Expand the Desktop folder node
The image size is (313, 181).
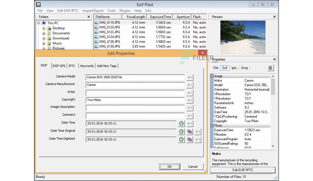coord(44,28)
